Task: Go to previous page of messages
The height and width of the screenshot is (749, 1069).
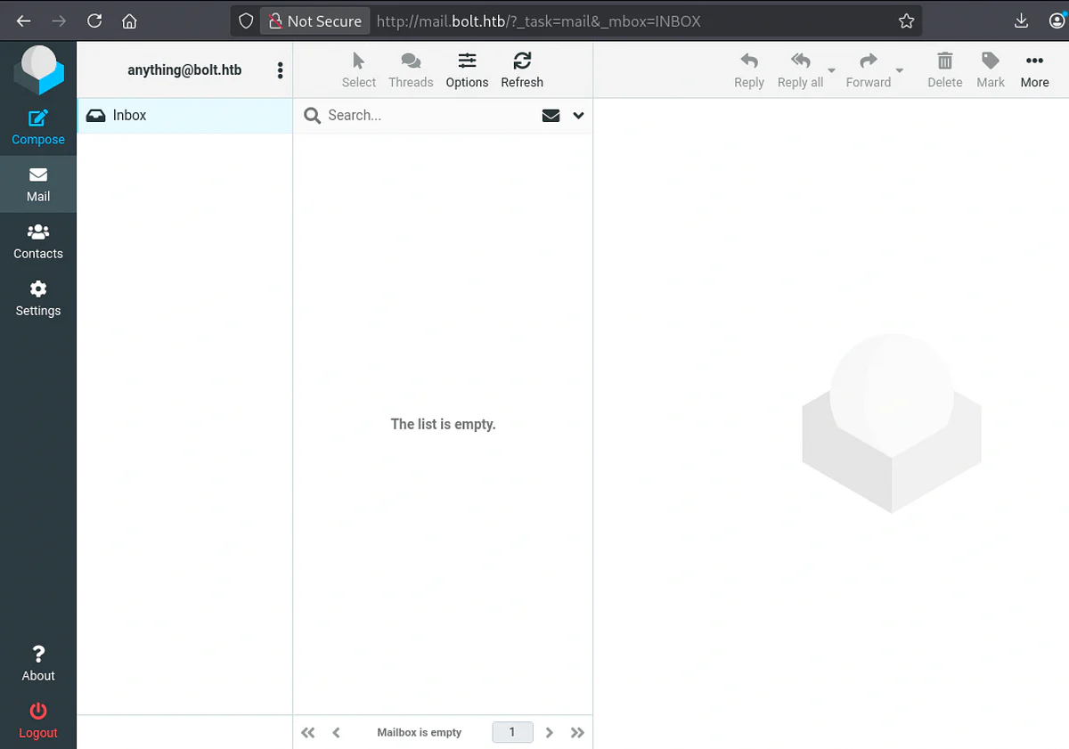Action: pyautogui.click(x=336, y=732)
